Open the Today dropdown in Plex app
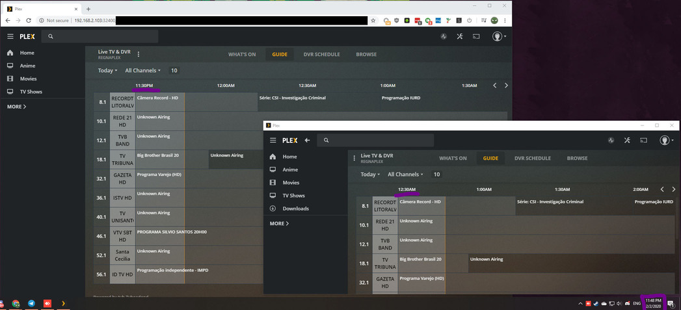Image resolution: width=681 pixels, height=310 pixels. (x=371, y=174)
